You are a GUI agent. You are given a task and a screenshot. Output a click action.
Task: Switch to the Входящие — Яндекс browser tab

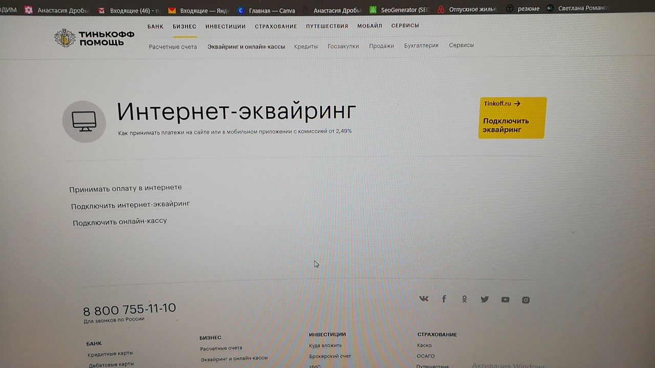[199, 10]
